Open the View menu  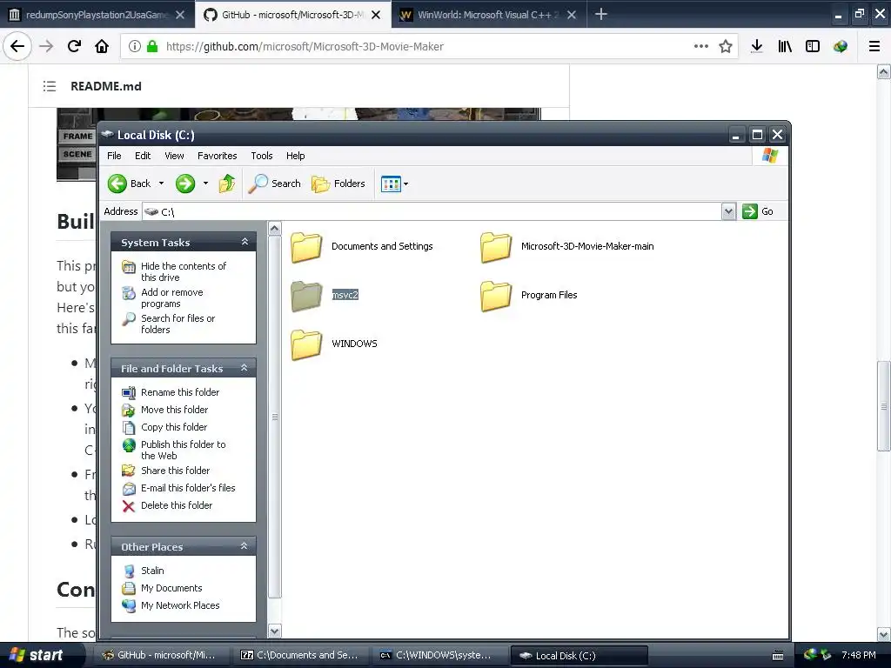coord(174,156)
